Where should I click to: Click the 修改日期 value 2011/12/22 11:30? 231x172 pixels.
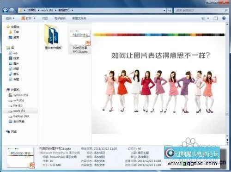click(105, 148)
